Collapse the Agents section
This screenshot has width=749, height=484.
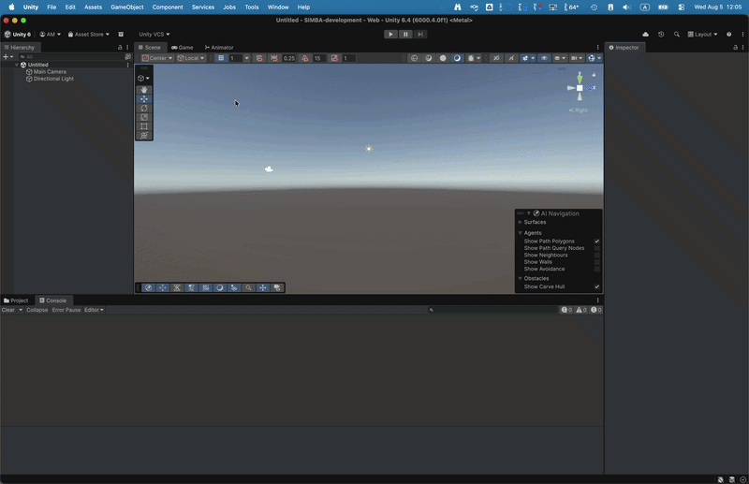click(521, 233)
